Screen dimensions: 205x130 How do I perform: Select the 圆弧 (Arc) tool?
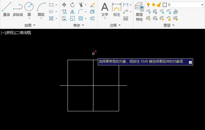click(x=41, y=9)
